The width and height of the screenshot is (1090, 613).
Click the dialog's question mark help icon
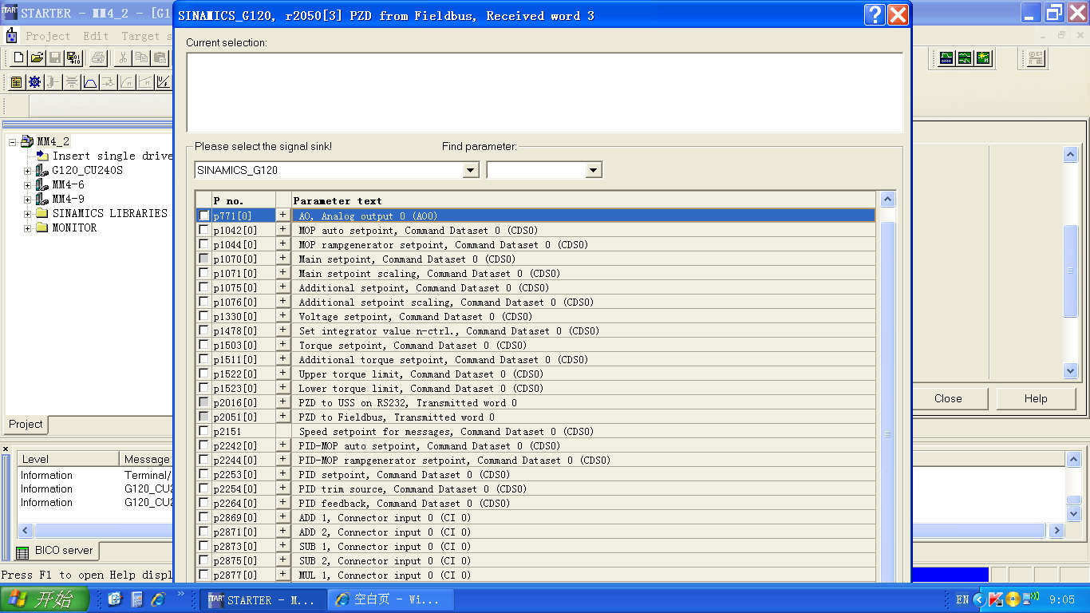(x=875, y=14)
